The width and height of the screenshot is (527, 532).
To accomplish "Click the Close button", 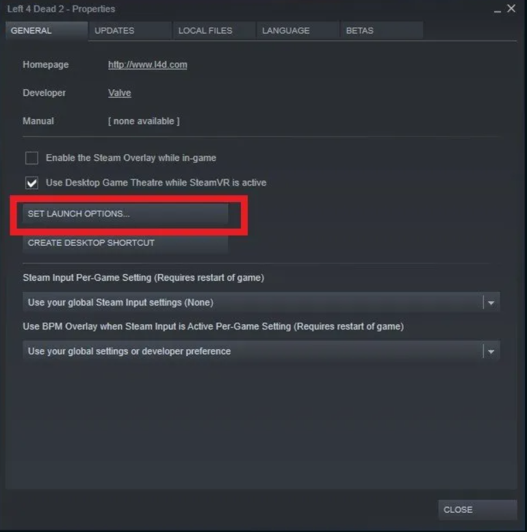I will [478, 509].
